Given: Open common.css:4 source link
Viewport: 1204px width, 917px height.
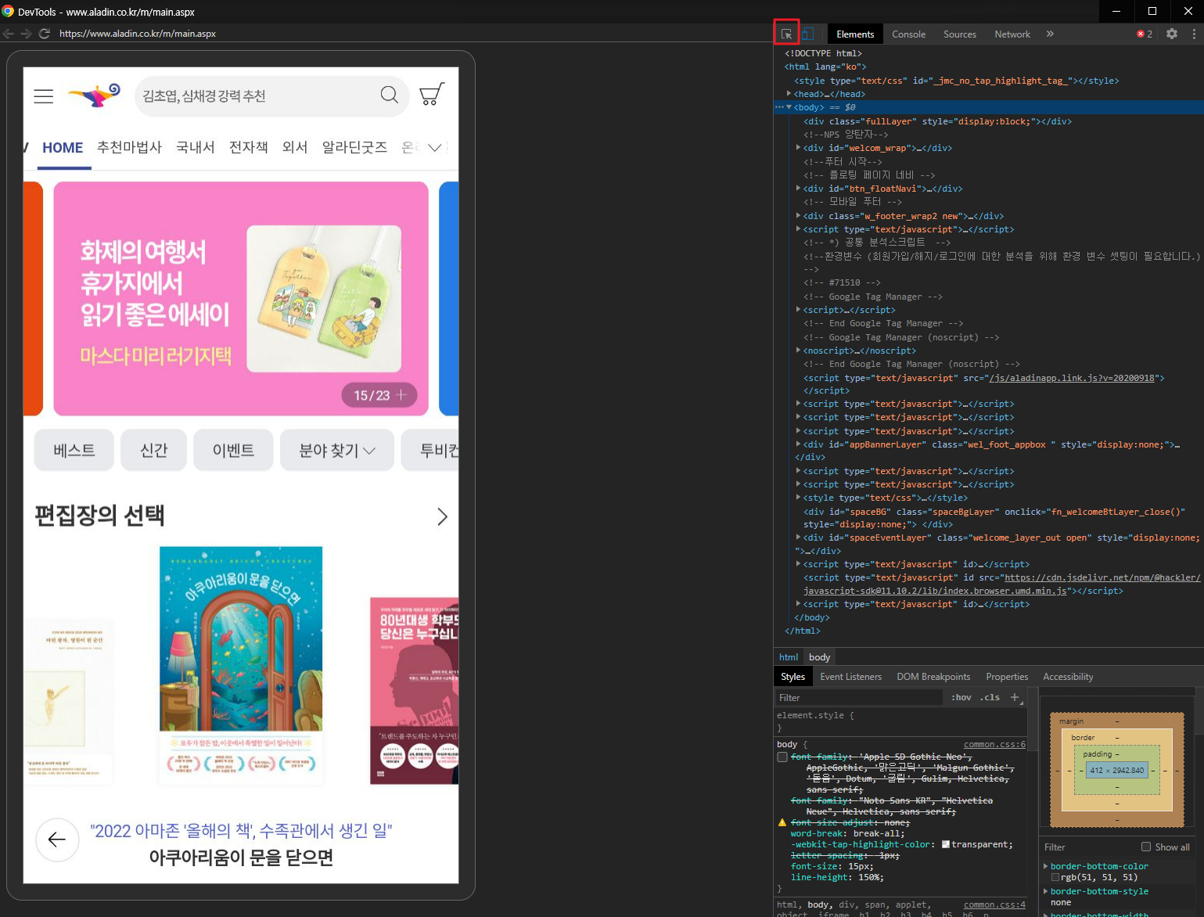Looking at the screenshot, I should (x=994, y=904).
